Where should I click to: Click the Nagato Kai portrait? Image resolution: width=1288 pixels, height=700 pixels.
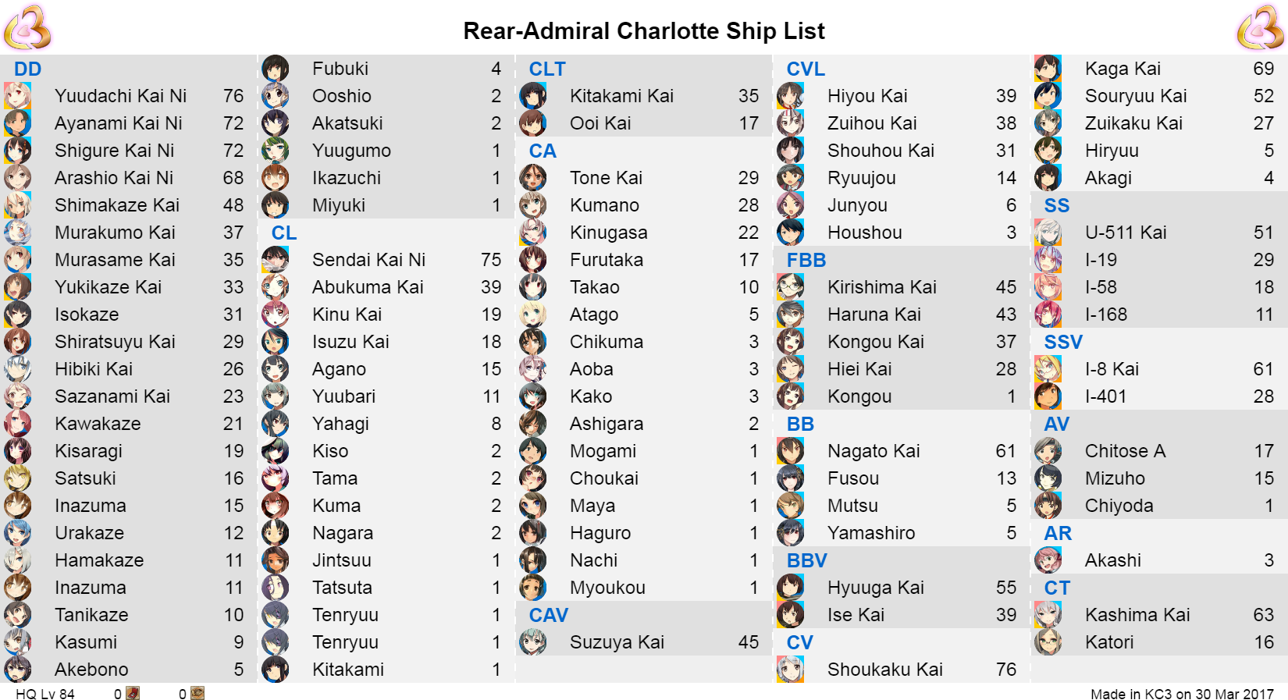coord(790,451)
